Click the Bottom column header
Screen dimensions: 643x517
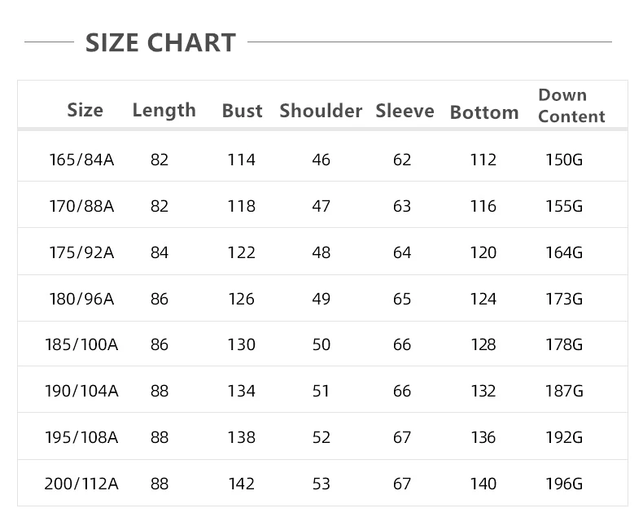[x=484, y=112]
